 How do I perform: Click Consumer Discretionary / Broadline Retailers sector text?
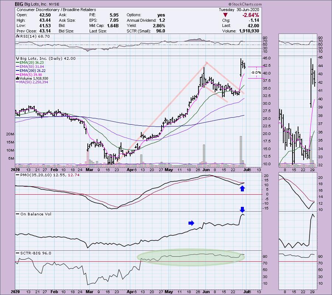click(x=56, y=10)
